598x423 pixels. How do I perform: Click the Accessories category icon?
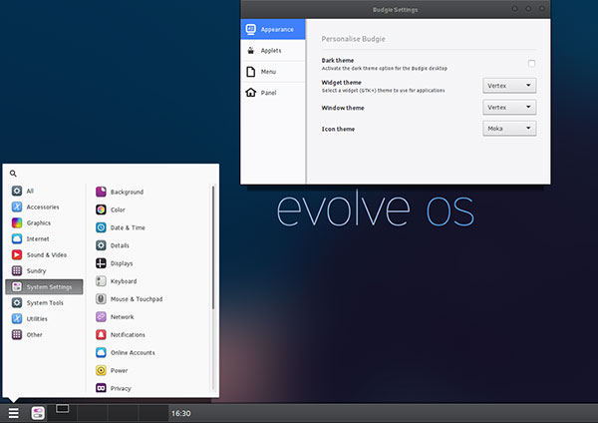(17, 207)
